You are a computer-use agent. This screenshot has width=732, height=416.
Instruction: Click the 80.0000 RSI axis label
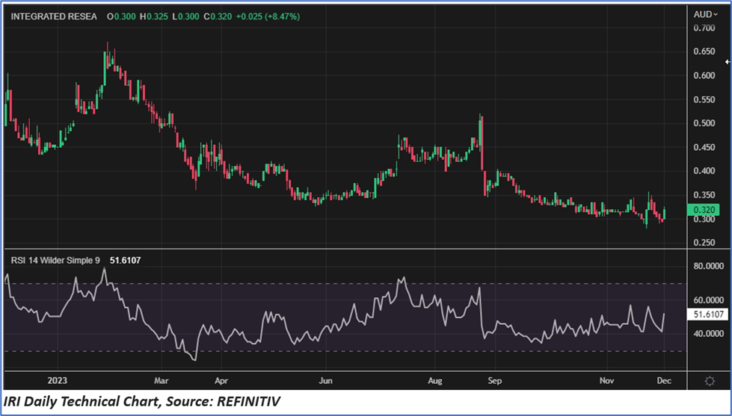pos(707,266)
